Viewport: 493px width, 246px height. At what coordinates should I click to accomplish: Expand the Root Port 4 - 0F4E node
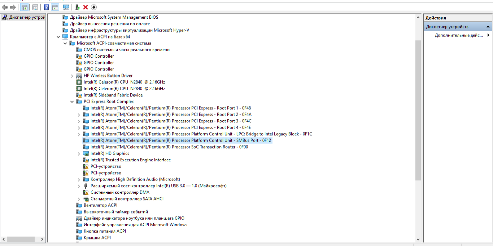(x=79, y=128)
